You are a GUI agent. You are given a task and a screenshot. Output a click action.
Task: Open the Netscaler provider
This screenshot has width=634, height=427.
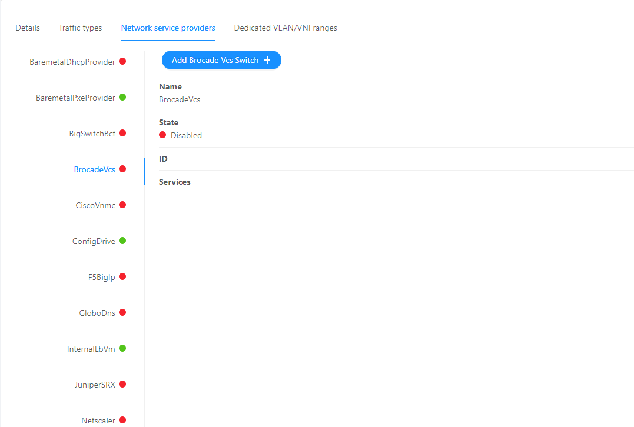tap(98, 421)
